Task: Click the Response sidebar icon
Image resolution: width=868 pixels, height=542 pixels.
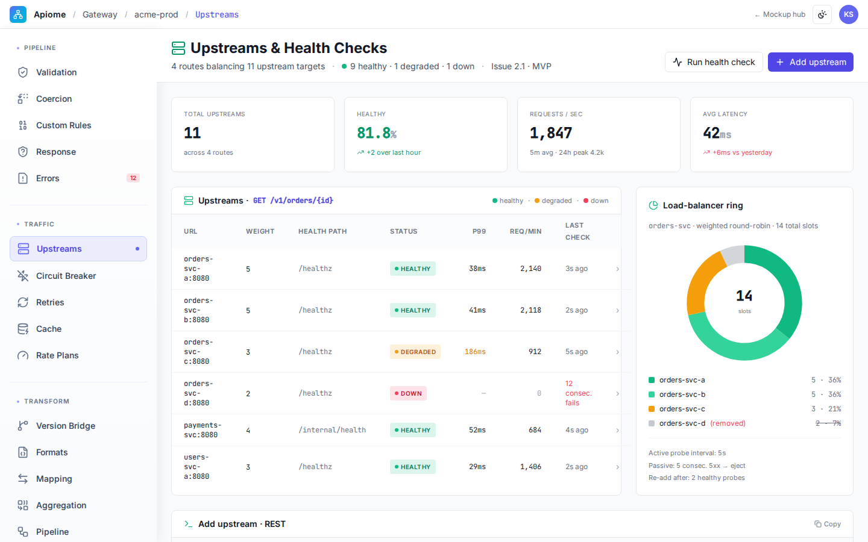Action: click(23, 152)
